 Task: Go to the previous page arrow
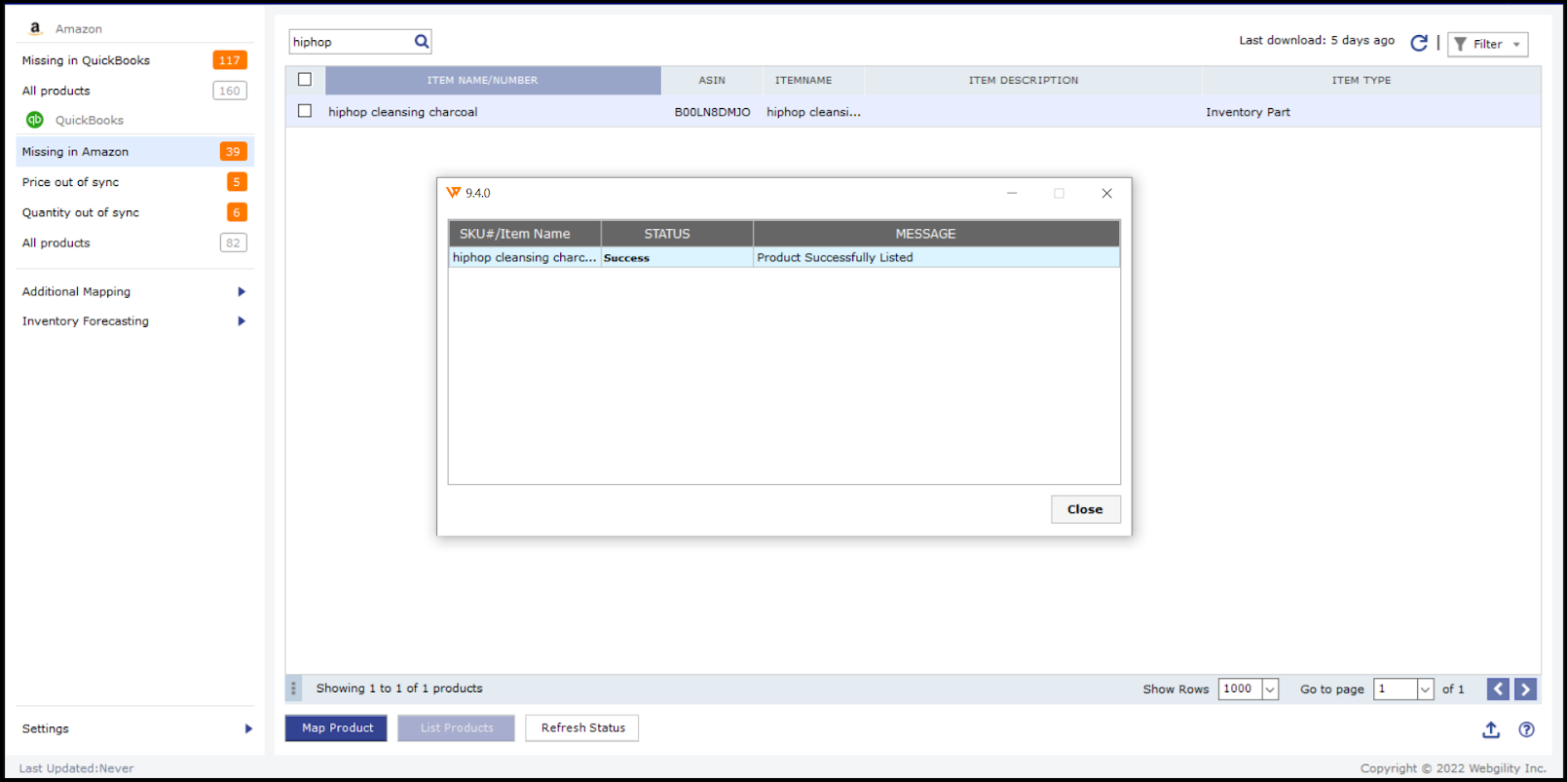(1498, 689)
